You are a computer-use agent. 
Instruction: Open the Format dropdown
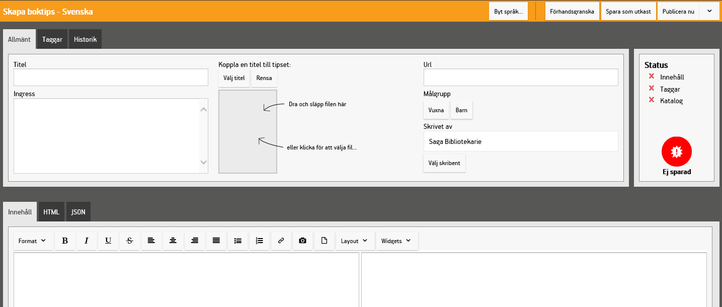33,241
